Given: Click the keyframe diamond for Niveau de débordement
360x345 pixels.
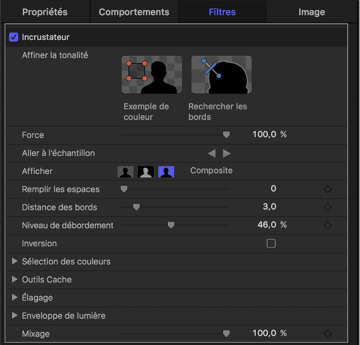Looking at the screenshot, I should (327, 225).
